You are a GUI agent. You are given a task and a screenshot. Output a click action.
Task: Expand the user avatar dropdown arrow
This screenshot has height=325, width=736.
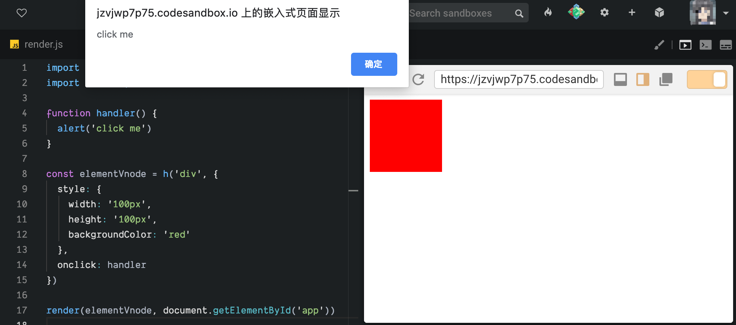tap(726, 13)
